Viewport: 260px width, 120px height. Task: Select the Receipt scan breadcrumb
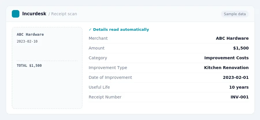(x=64, y=14)
